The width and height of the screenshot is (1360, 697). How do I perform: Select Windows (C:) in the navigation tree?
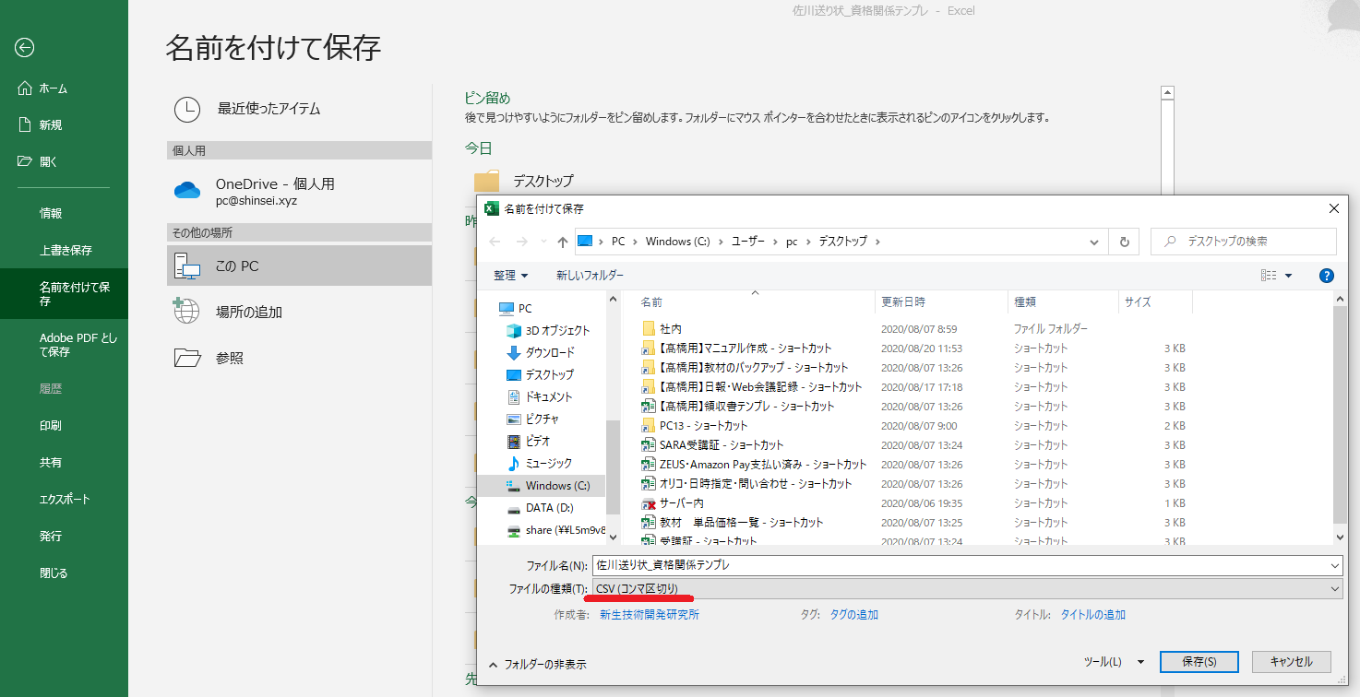(x=557, y=486)
